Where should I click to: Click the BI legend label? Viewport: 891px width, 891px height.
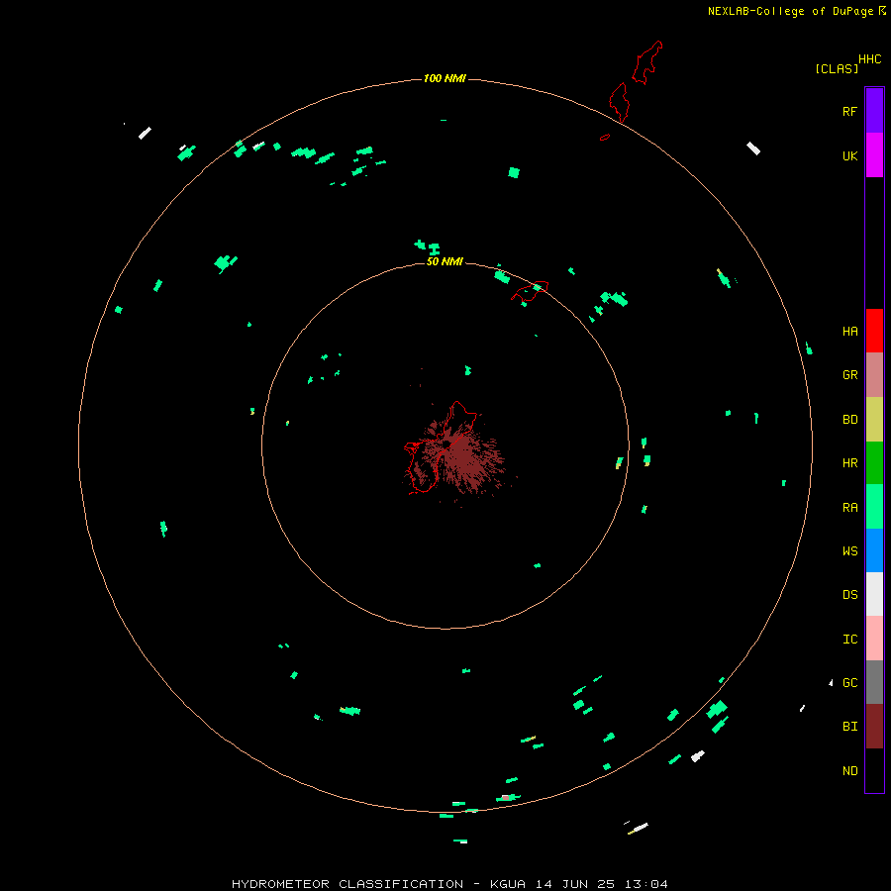[849, 727]
